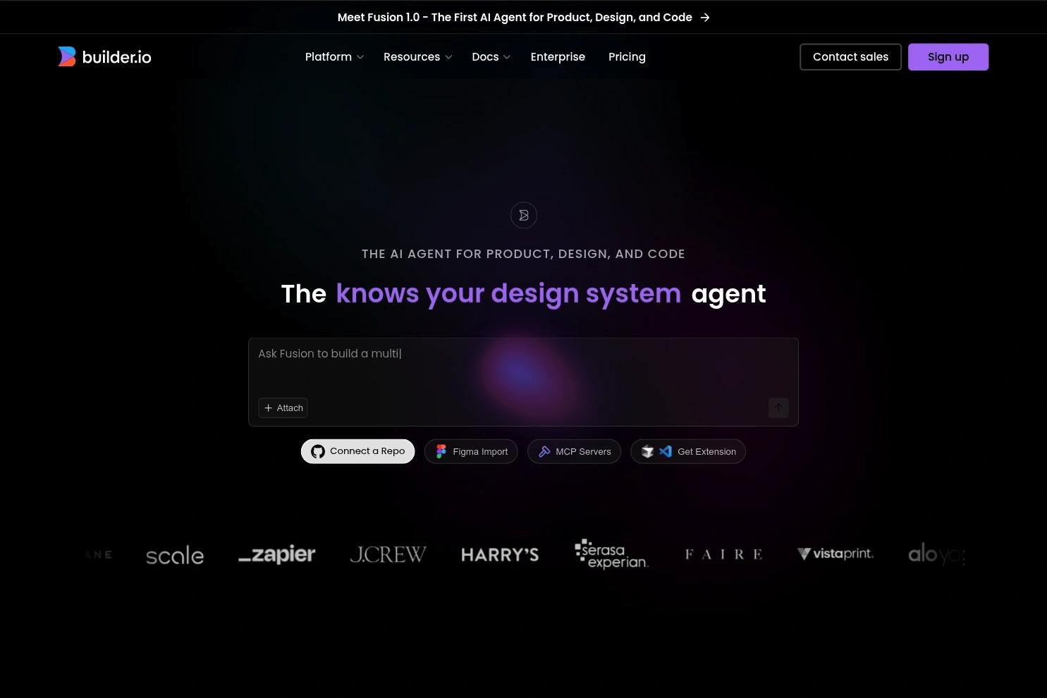Click the GitHub icon on Connect a Repo
Screen dimensions: 1047x698
[x=318, y=451]
